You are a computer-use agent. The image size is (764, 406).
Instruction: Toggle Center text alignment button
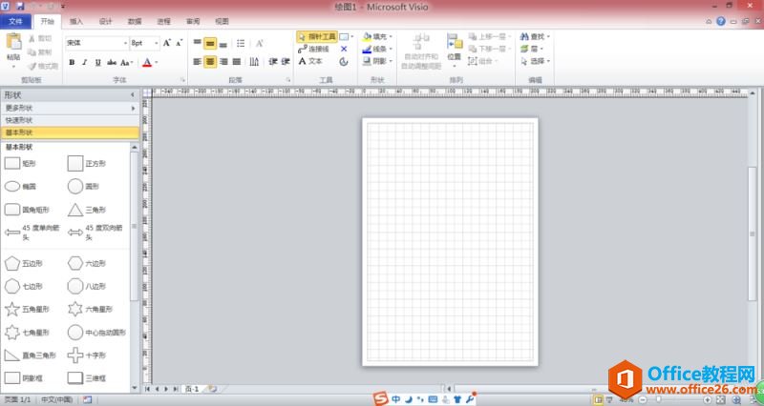(x=210, y=62)
